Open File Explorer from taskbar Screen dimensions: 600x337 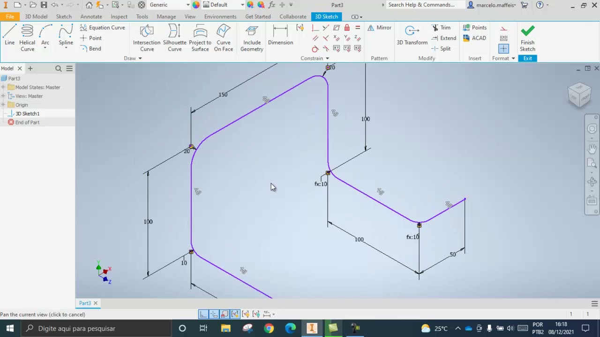(x=225, y=328)
